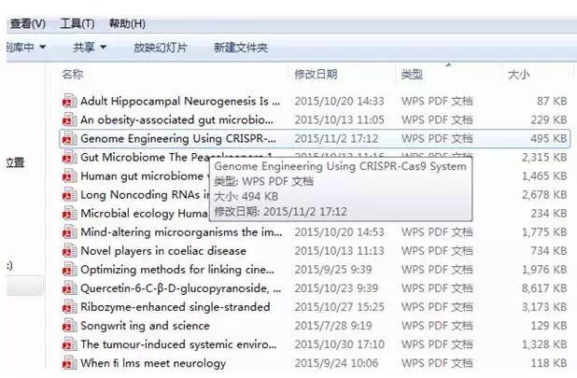Open the 查看(V) menu

pyautogui.click(x=28, y=24)
